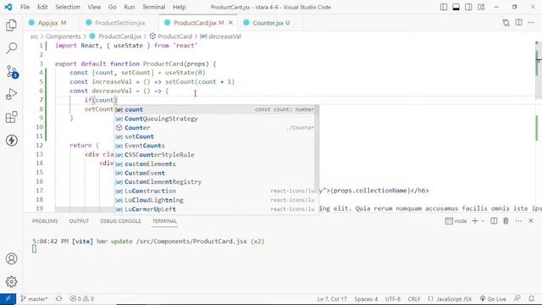
Task: Click the master branch indicator
Action: coord(34,299)
